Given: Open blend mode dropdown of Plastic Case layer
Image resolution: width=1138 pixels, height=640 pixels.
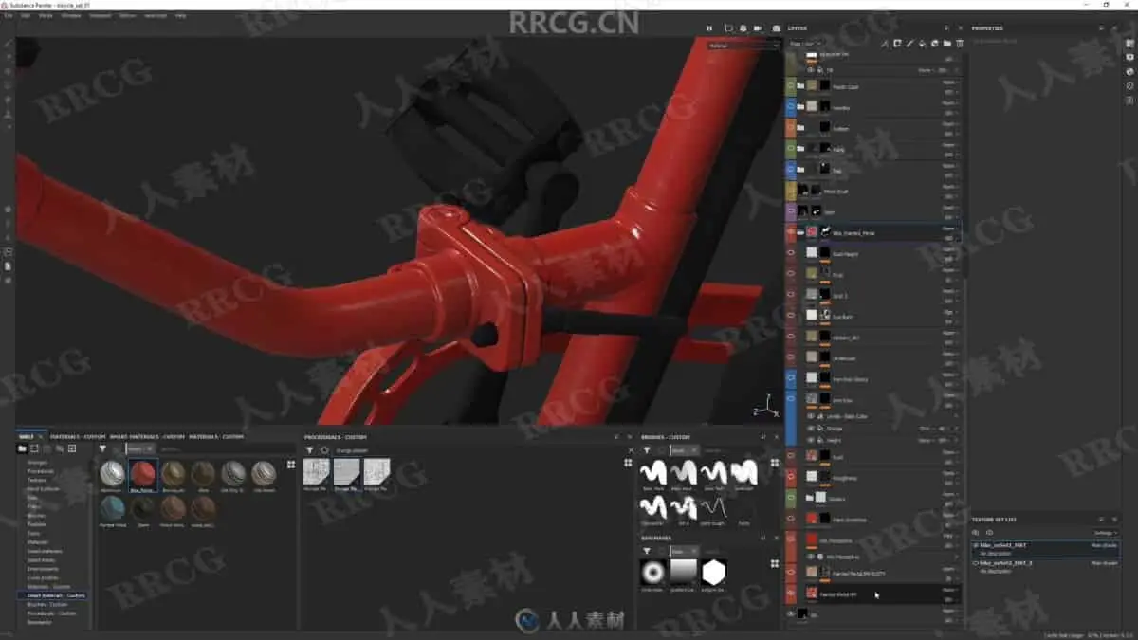Looking at the screenshot, I should coord(950,82).
